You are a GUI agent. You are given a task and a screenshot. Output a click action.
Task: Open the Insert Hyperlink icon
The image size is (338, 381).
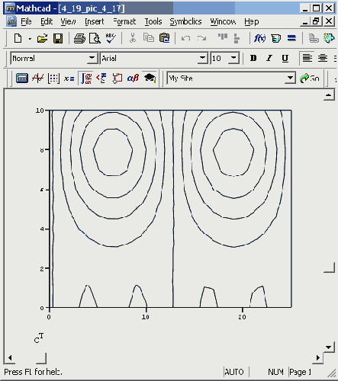coord(314,38)
